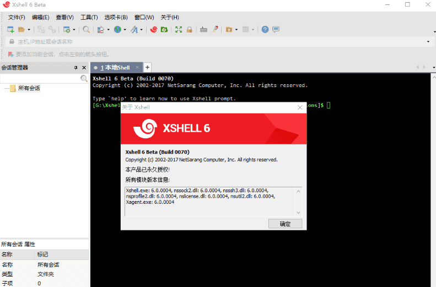436x287 pixels.
Task: Click the chat feedback bubble icon
Action: tap(276, 29)
